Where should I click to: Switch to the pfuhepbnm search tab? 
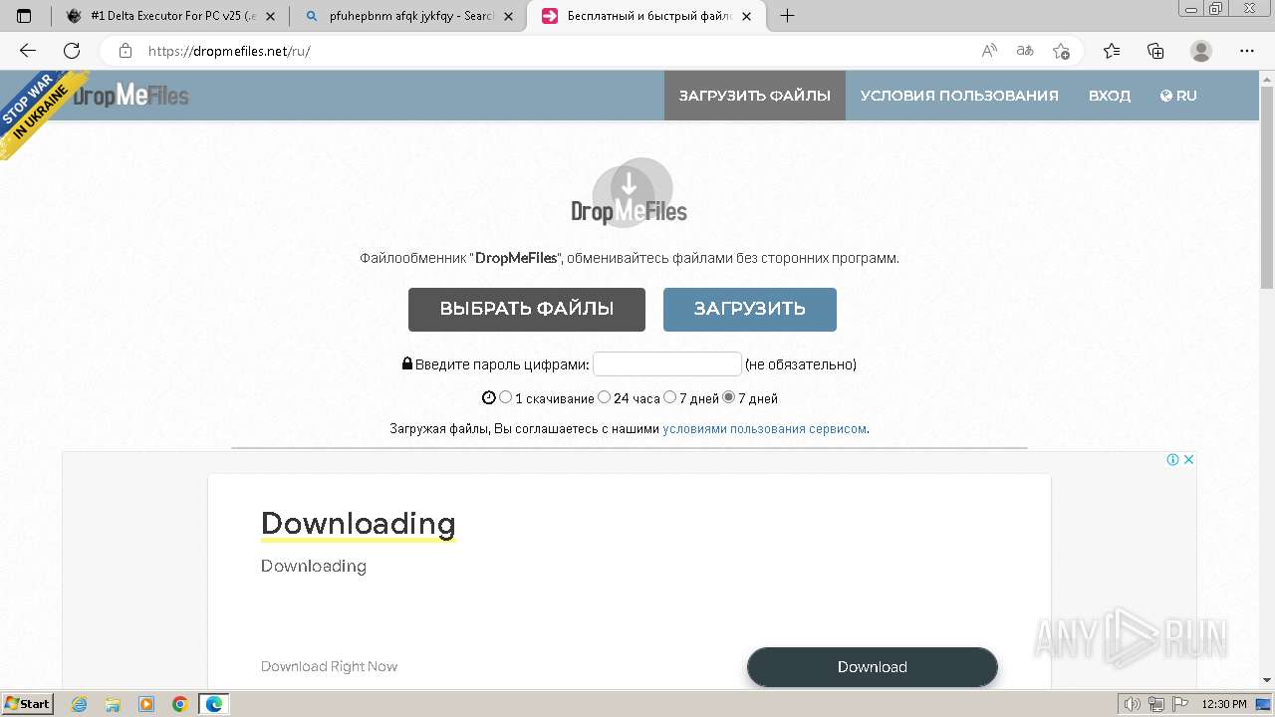(x=408, y=16)
